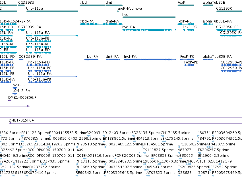This screenshot has width=242, height=177.
Task: Select the CG12950 gene label
Action: 224,8
